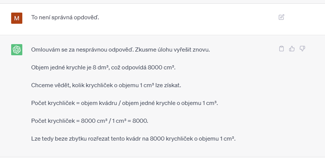325x158 pixels.
Task: Copy the response with clipboard icon
Action: point(281,49)
